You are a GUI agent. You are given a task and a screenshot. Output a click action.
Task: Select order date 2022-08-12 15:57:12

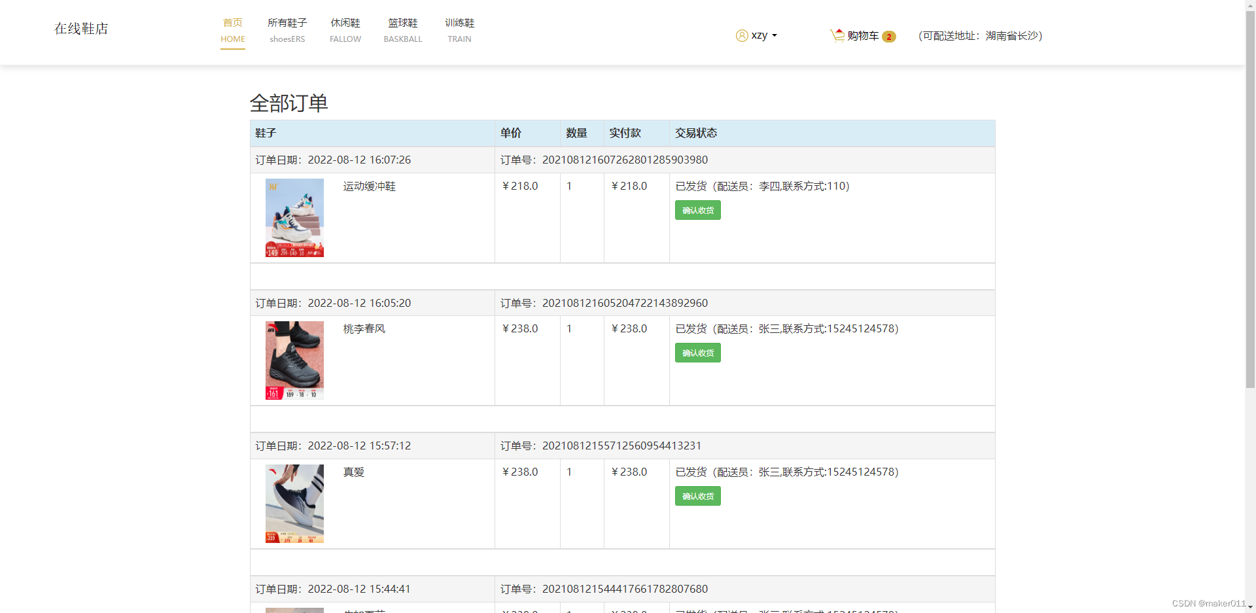tap(359, 446)
